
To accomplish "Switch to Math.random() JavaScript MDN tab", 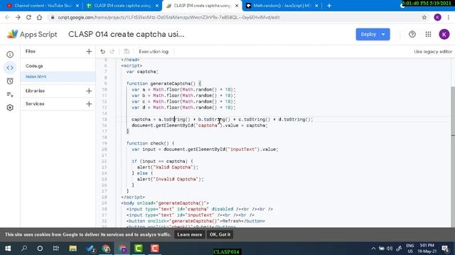I will click(282, 6).
